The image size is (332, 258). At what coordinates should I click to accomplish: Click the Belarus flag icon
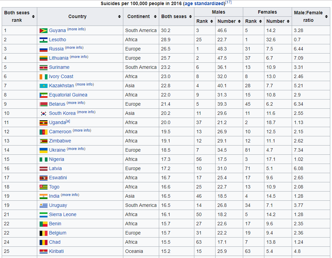43,104
